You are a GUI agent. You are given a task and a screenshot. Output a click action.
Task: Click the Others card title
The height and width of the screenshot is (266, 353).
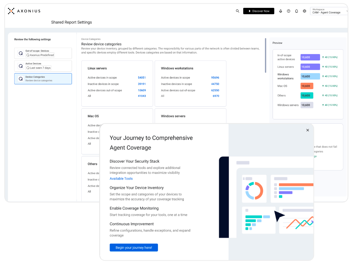92,164
